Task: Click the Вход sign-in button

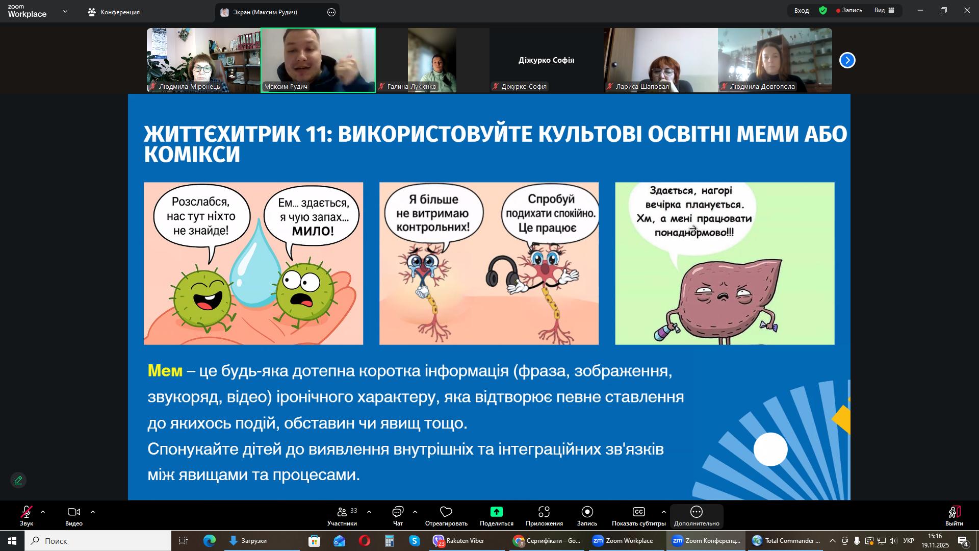Action: tap(801, 10)
